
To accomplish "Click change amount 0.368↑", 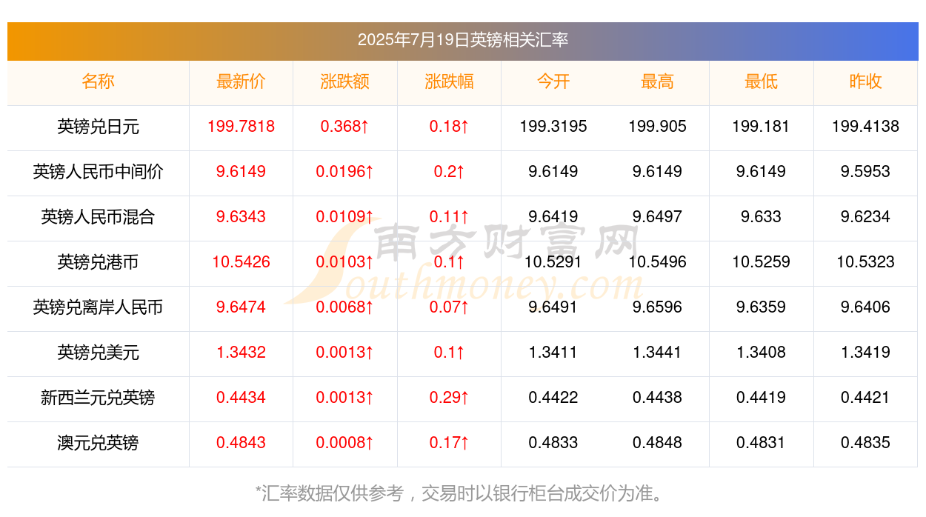I will point(344,127).
